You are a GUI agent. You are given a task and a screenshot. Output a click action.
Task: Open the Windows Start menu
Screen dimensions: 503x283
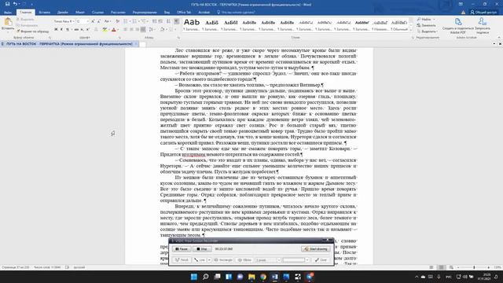[x=194, y=277]
